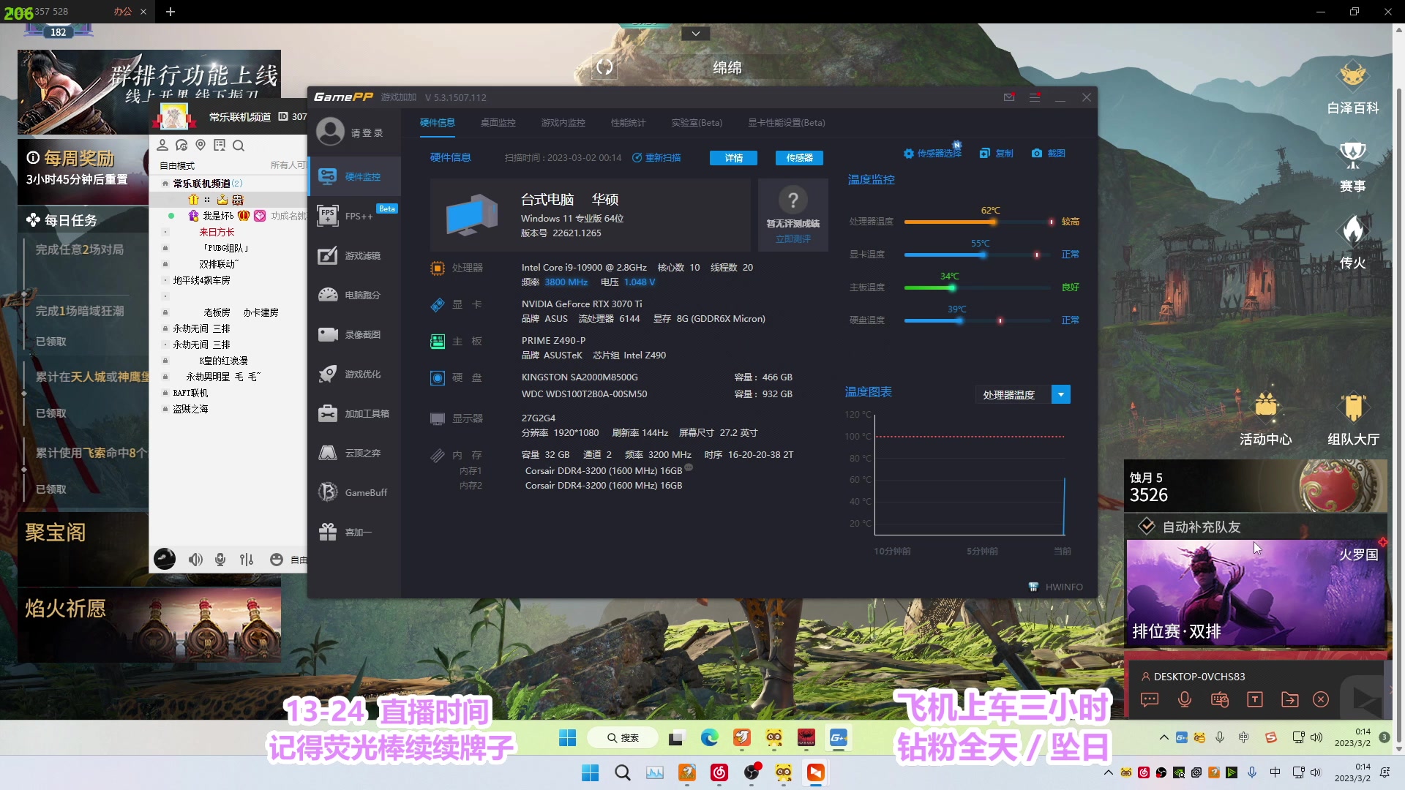
Task: Switch to 硬件信息 tab
Action: 438,122
